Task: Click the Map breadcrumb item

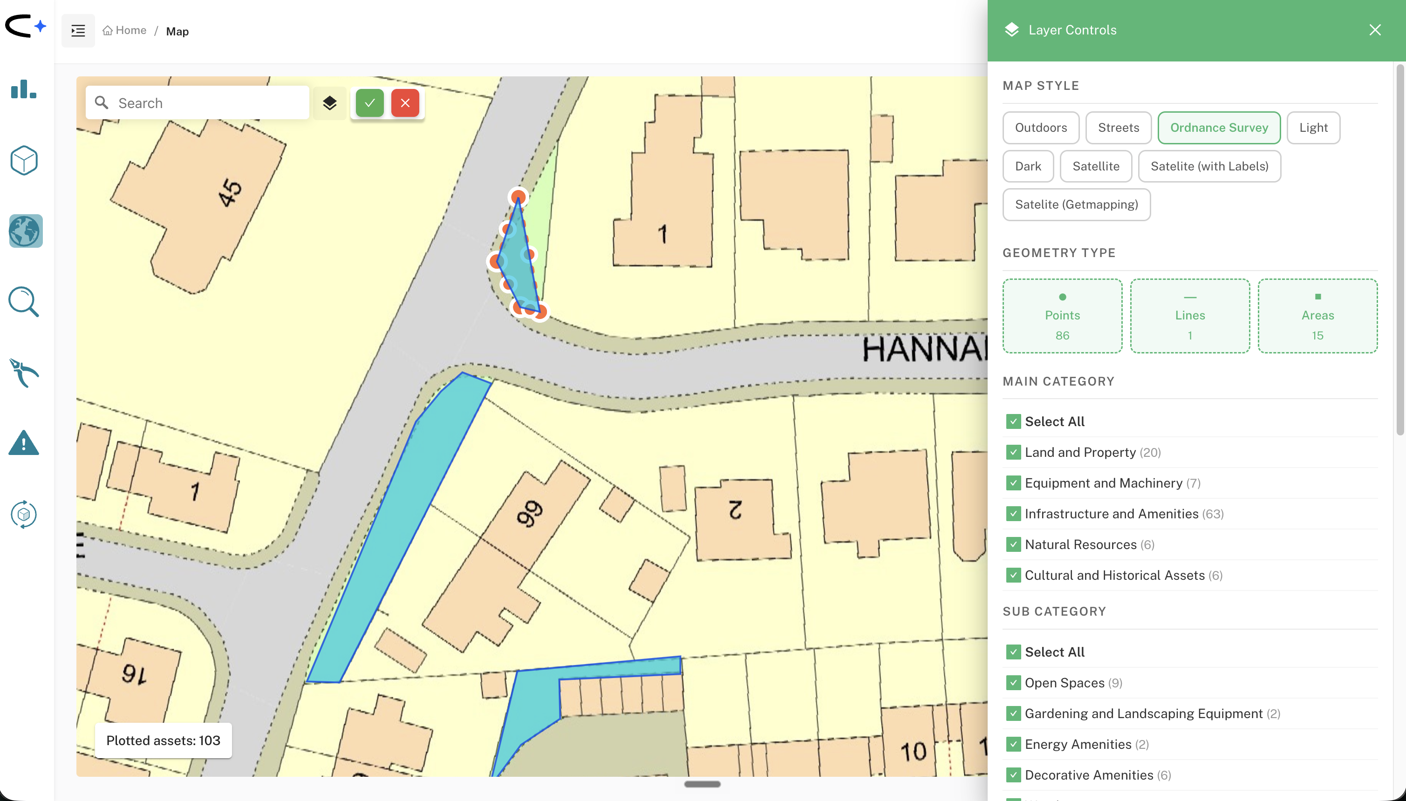Action: coord(177,31)
